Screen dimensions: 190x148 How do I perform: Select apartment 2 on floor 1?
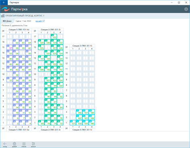[x=16, y=123]
